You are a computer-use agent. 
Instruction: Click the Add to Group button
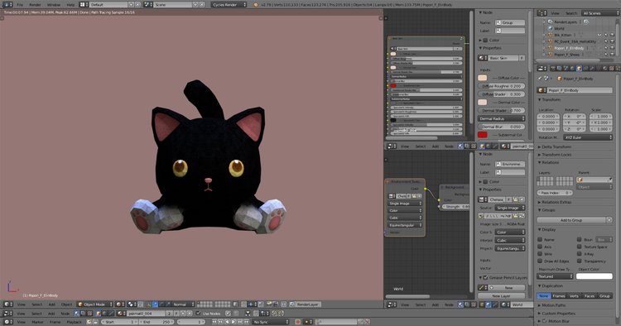click(x=571, y=220)
